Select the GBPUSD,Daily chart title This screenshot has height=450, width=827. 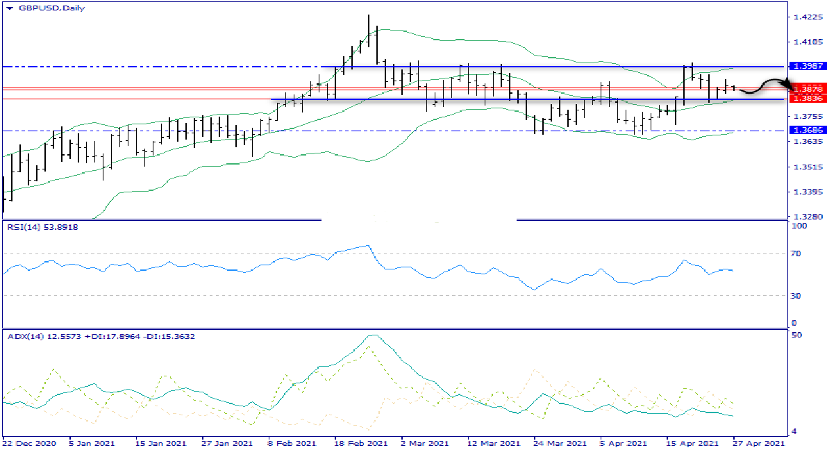[x=42, y=7]
